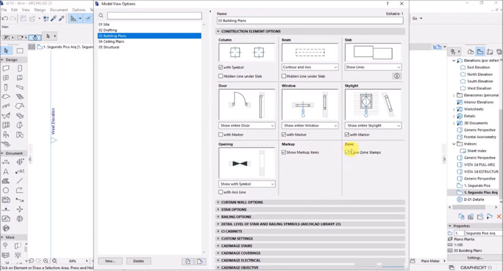Image resolution: width=503 pixels, height=271 pixels.
Task: Select the Marquee tool
Action: pyautogui.click(x=20, y=51)
